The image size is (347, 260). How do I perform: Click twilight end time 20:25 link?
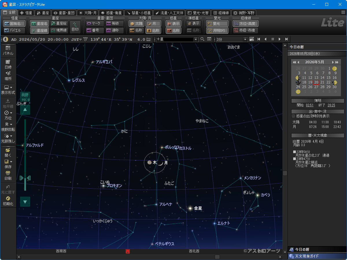pos(331,105)
